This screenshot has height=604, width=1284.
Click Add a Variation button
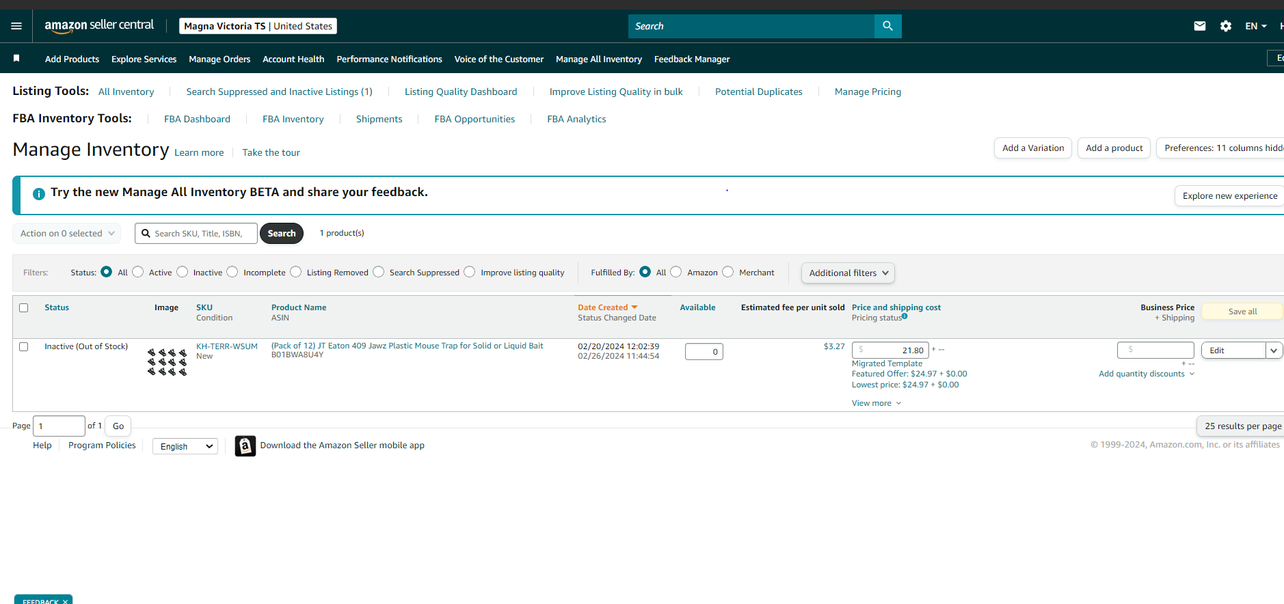(1033, 148)
